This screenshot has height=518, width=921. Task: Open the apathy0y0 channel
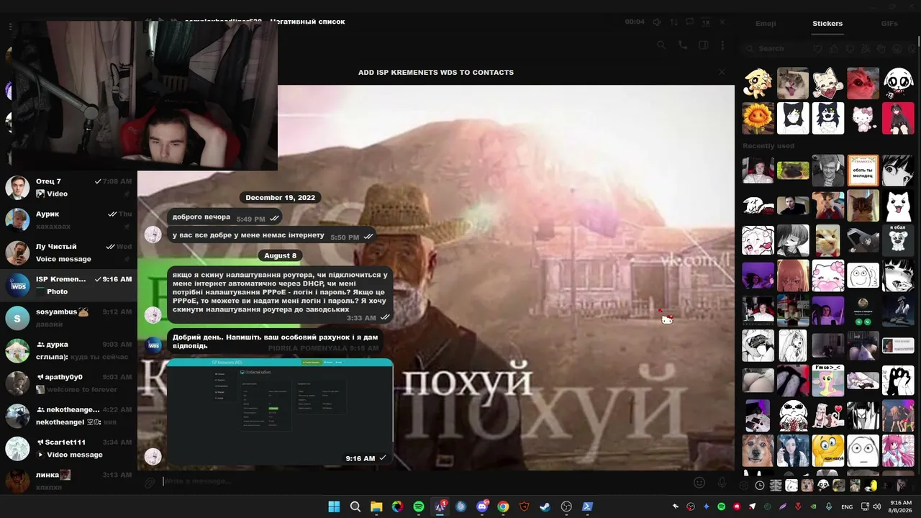point(68,383)
